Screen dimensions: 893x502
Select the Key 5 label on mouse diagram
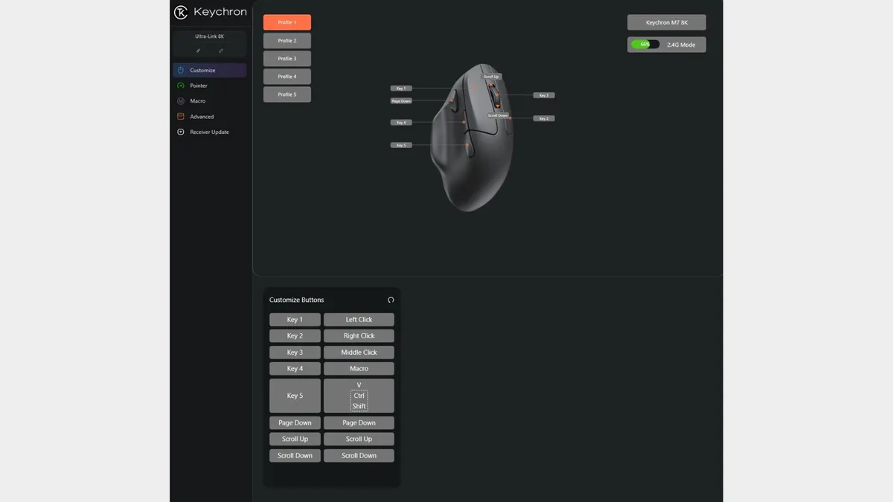click(x=401, y=145)
